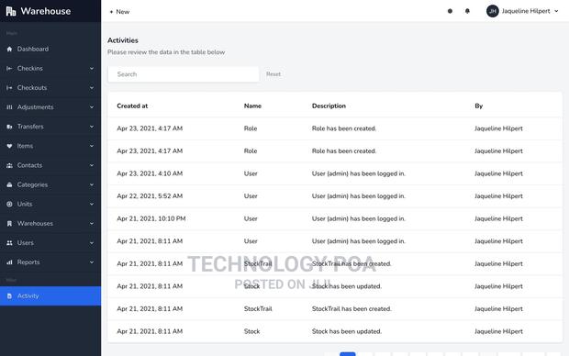This screenshot has height=356, width=569.
Task: Click the Reports chart icon
Action: tap(9, 262)
